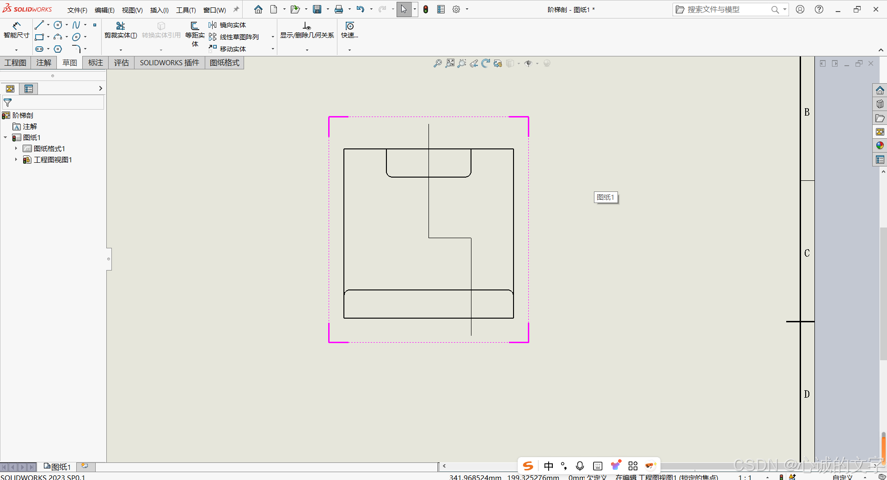Viewport: 887px width, 480px height.
Task: Click the Trim Entities (剪裁实体) tool
Action: 121,30
